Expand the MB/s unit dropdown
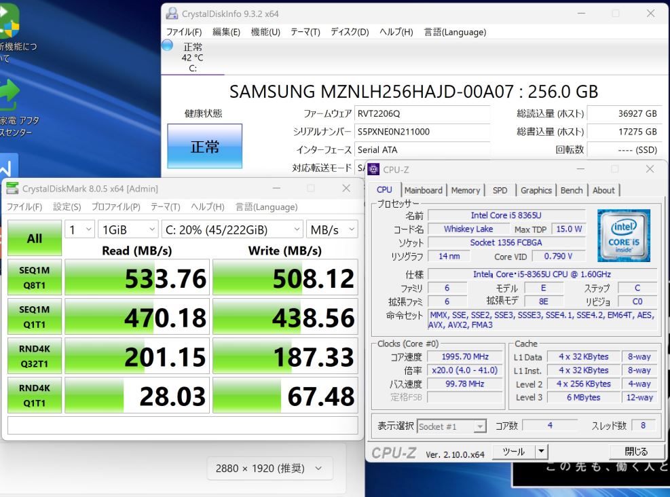This screenshot has height=497, width=670. 332,230
